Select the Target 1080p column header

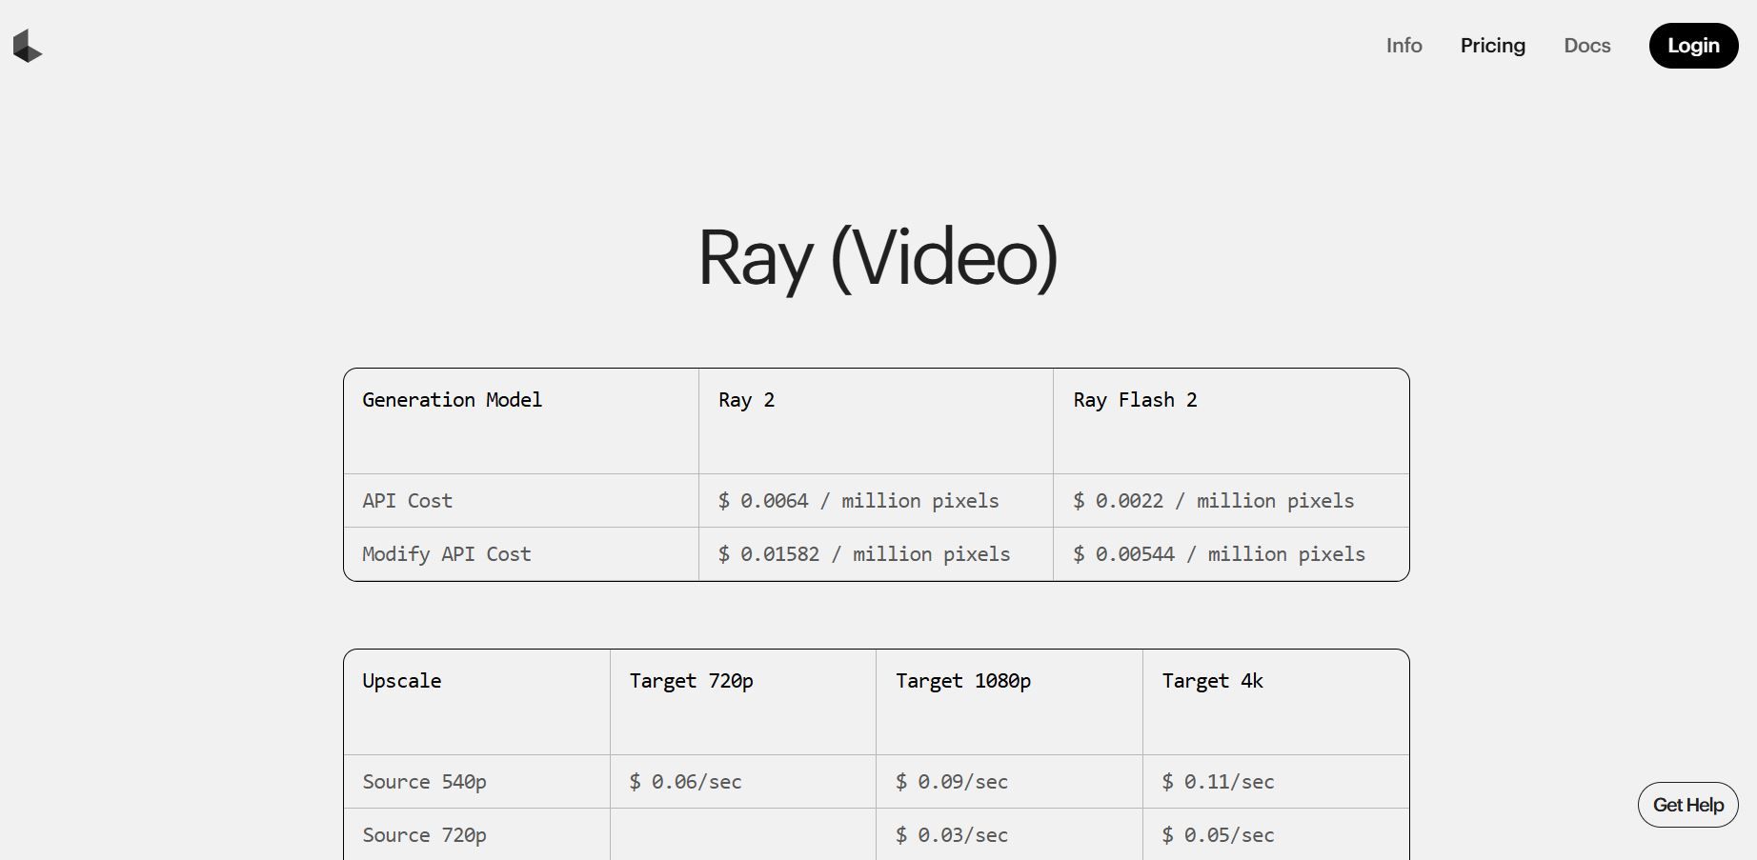point(962,681)
